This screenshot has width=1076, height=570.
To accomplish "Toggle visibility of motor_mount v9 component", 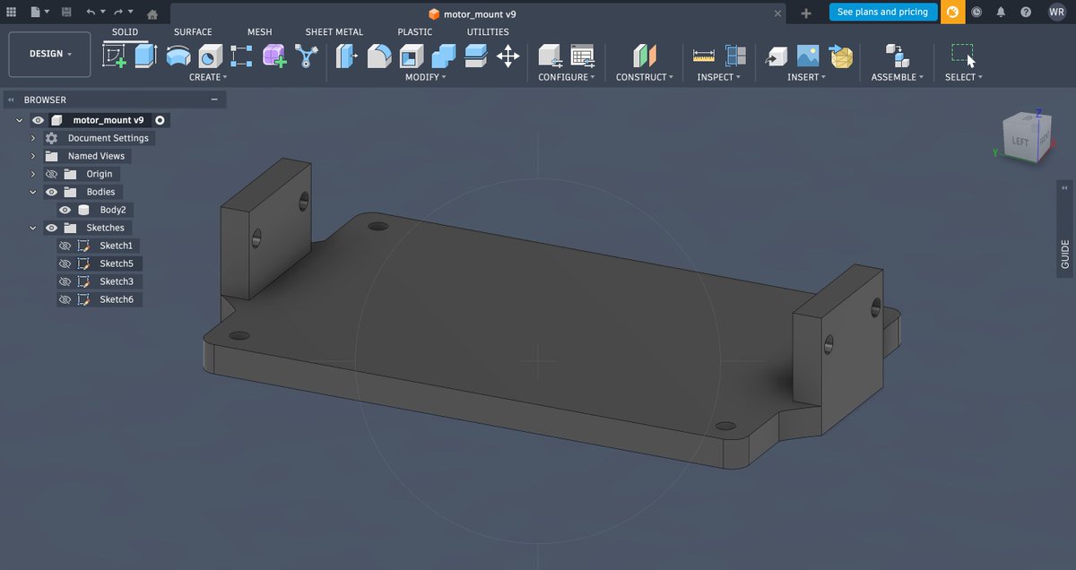I will 38,120.
